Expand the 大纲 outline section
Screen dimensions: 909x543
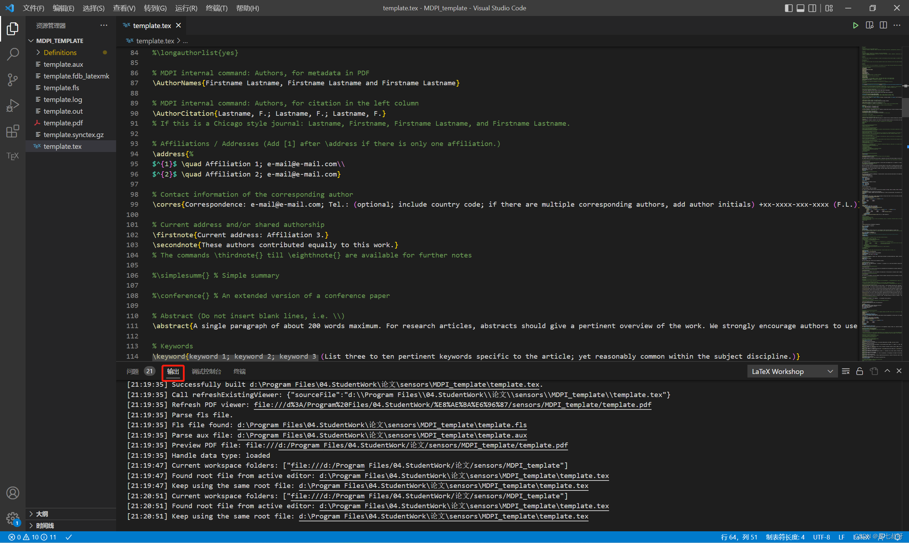(42, 514)
